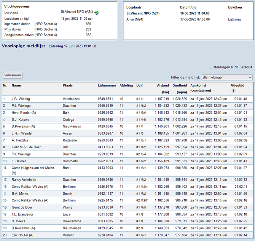Viewport: 255px width, 241px height.
Task: Click speed value 1.020,825
Action: coord(180,99)
